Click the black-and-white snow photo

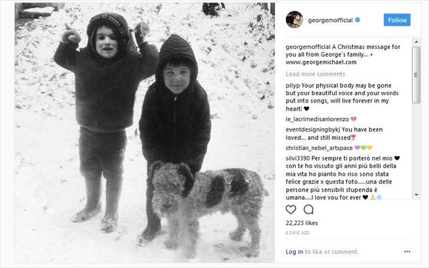point(145,133)
